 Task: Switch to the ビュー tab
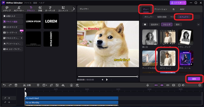(x=146, y=9)
